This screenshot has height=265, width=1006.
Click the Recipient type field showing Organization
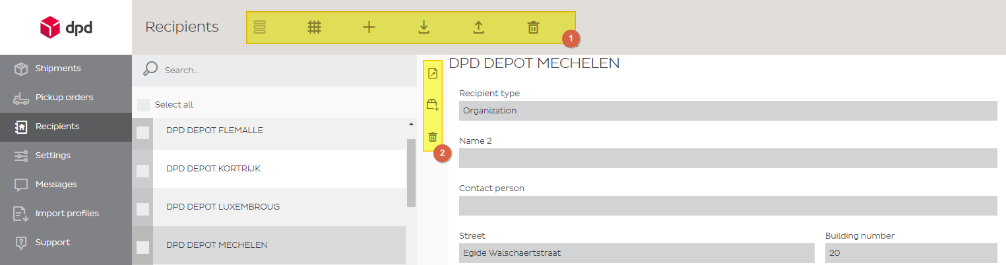[x=728, y=111]
